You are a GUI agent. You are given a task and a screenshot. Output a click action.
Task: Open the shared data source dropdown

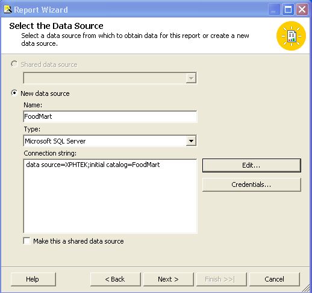click(x=191, y=78)
